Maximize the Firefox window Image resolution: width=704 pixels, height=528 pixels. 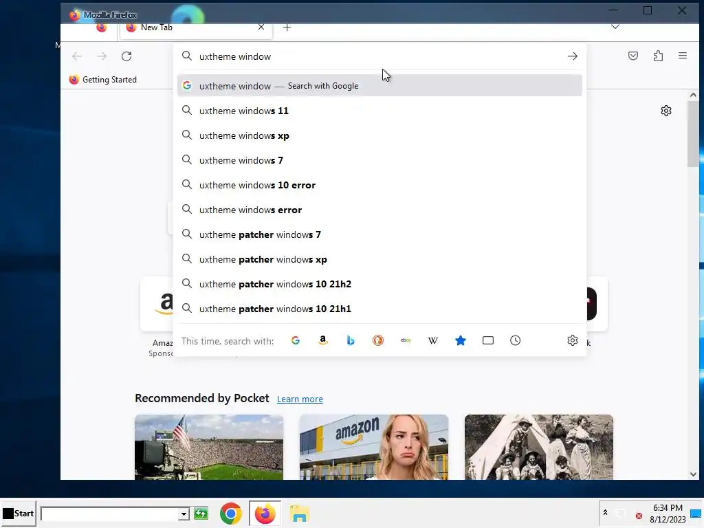[x=648, y=10]
